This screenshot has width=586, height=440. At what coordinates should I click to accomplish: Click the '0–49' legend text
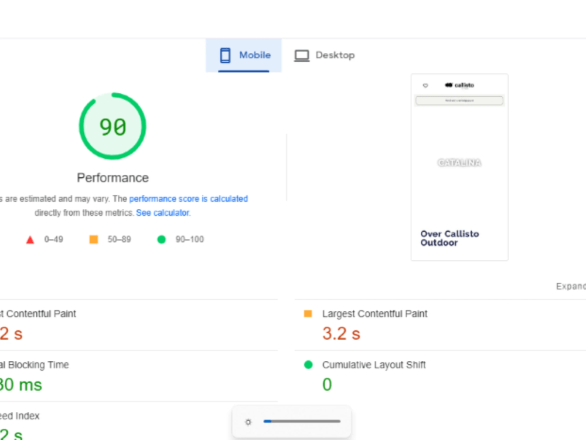click(53, 239)
